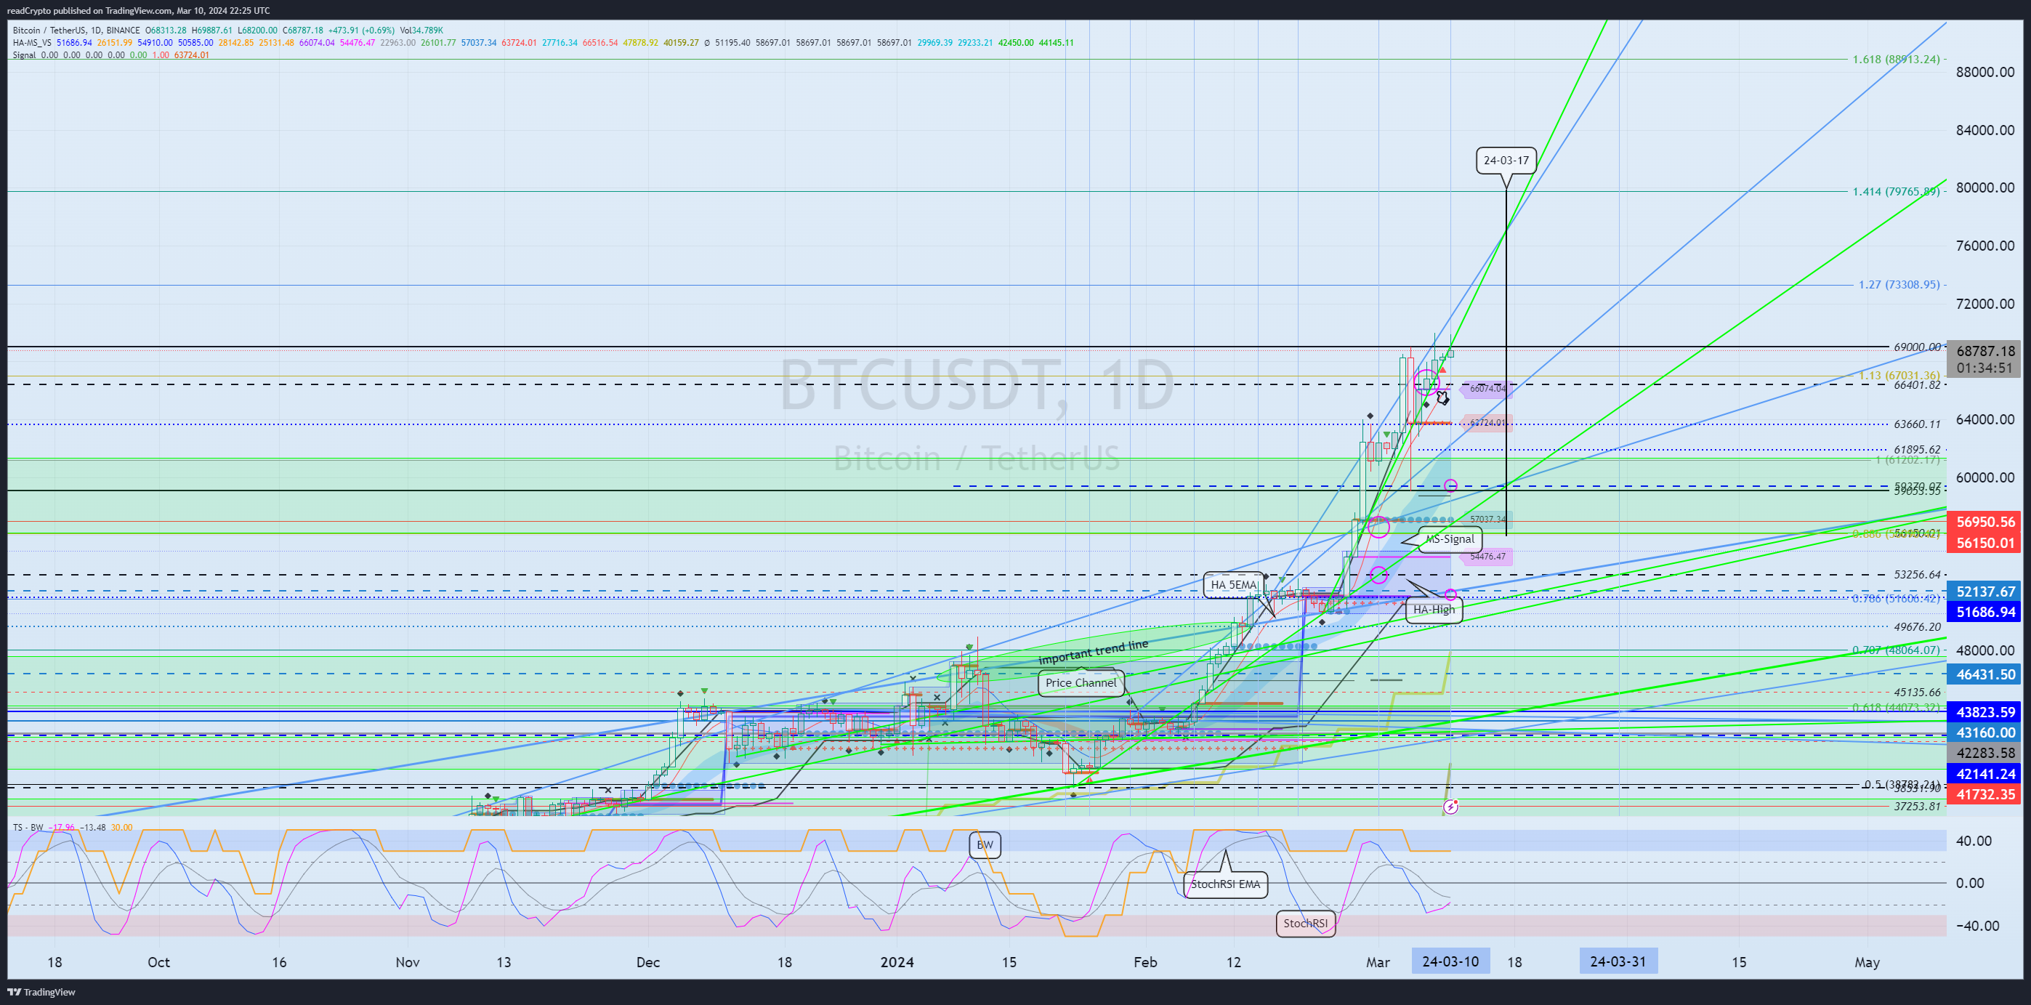Select the MS-Signal callout label
The image size is (2031, 1005).
[x=1450, y=539]
